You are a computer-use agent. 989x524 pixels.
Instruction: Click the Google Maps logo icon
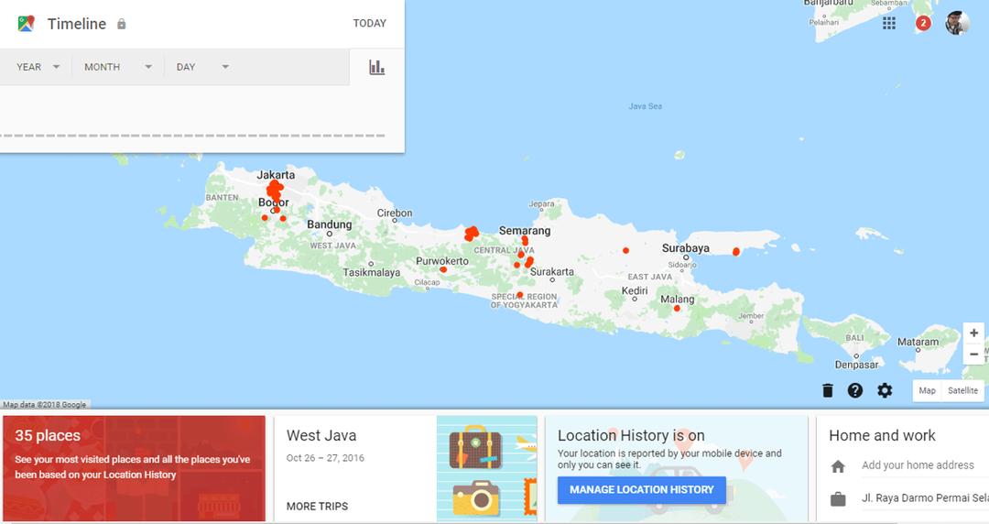26,23
